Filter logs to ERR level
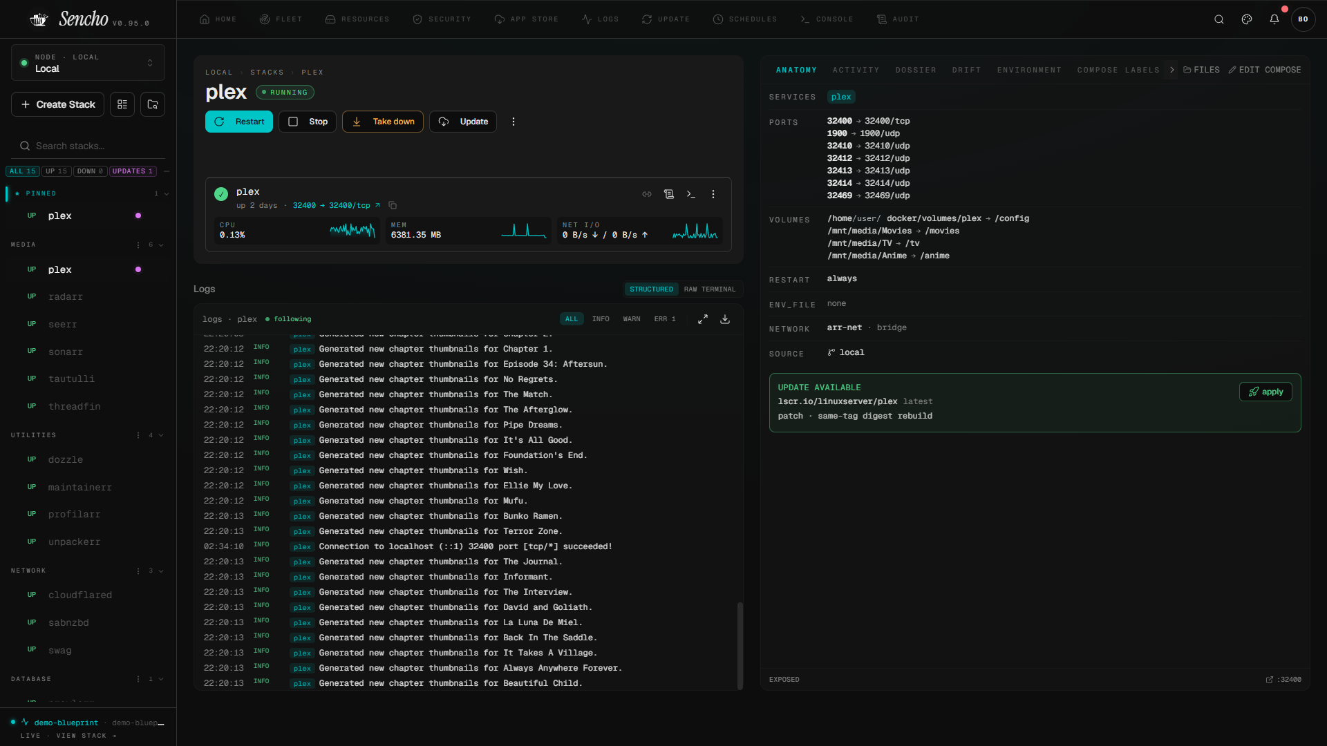Viewport: 1327px width, 746px height. pyautogui.click(x=665, y=319)
